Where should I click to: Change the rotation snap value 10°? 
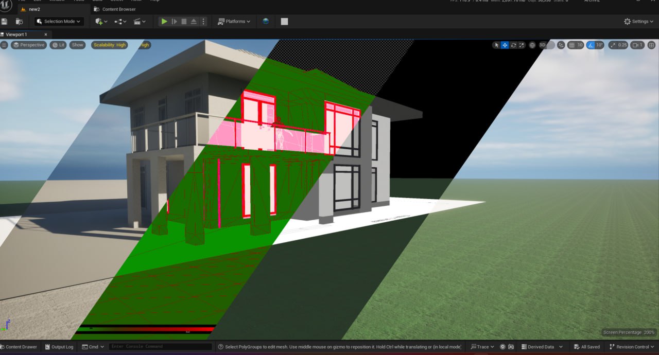tap(599, 45)
